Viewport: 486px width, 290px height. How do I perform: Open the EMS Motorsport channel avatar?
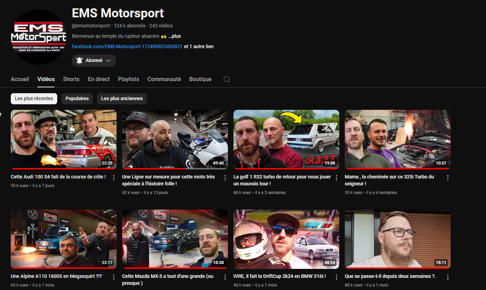click(x=38, y=37)
